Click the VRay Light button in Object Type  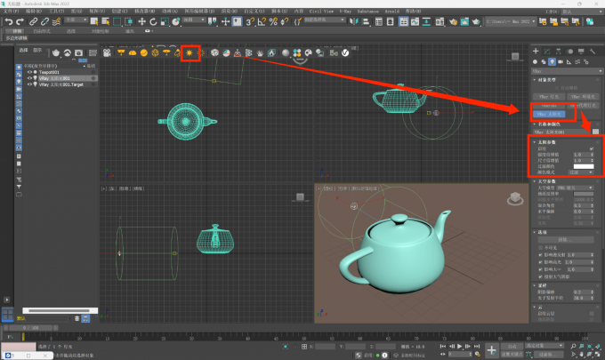coord(549,97)
